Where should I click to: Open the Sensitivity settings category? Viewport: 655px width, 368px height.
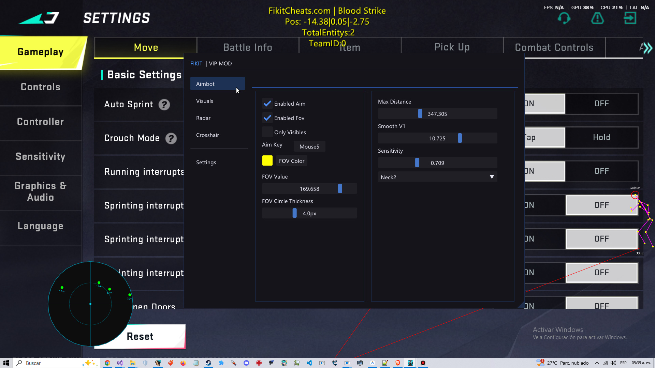point(41,157)
